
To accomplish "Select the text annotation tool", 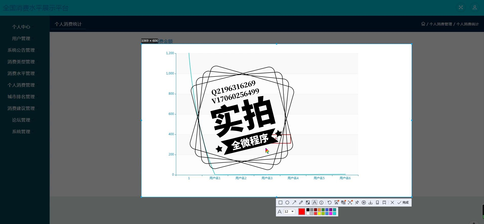I will [315, 202].
